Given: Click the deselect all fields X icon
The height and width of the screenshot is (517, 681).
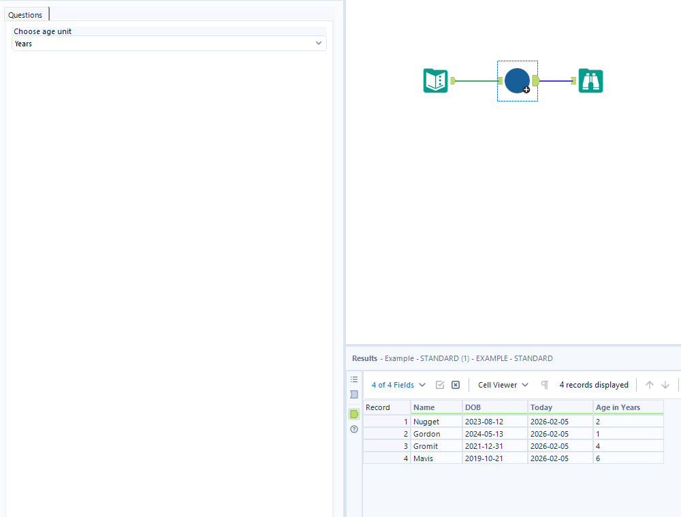Looking at the screenshot, I should [x=456, y=385].
